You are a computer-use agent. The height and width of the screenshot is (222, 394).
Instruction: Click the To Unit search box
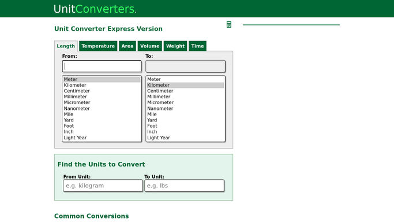(184, 186)
